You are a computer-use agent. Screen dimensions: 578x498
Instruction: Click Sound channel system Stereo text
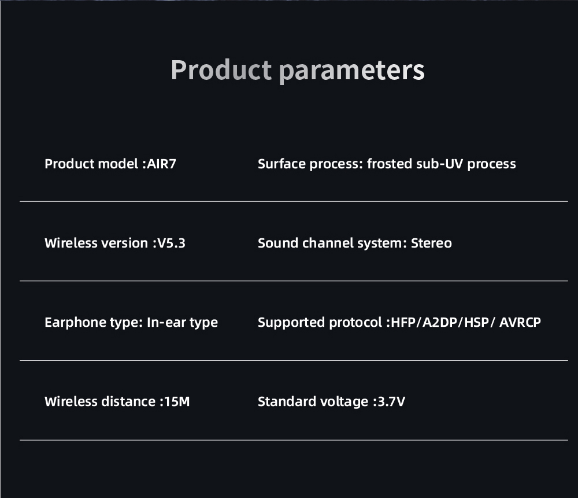[355, 244]
